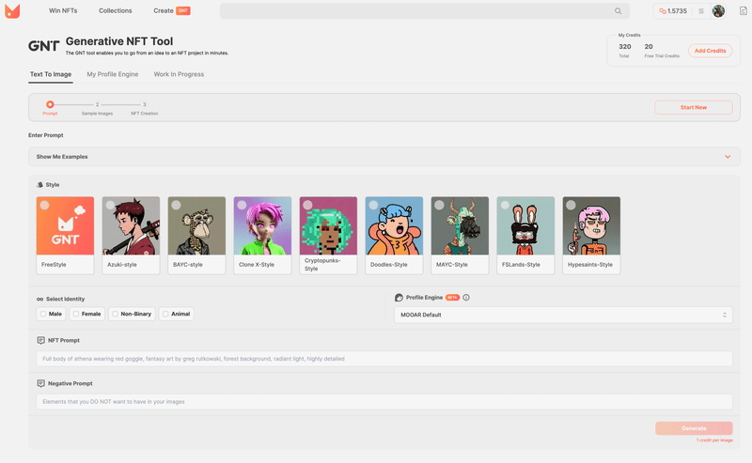Screen dimensions: 752x463
Task: Click the BETA badge
Action: (452, 297)
